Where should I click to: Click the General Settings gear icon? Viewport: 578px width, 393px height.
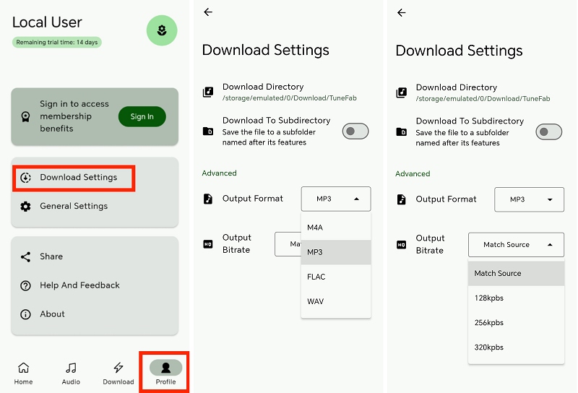tap(26, 207)
